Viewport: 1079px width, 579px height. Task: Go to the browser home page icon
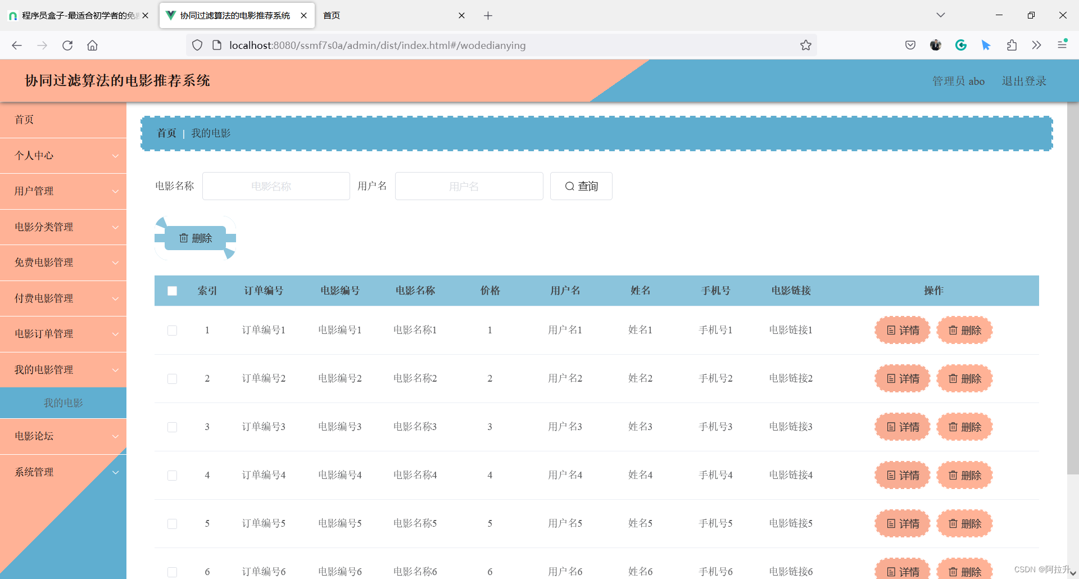92,46
